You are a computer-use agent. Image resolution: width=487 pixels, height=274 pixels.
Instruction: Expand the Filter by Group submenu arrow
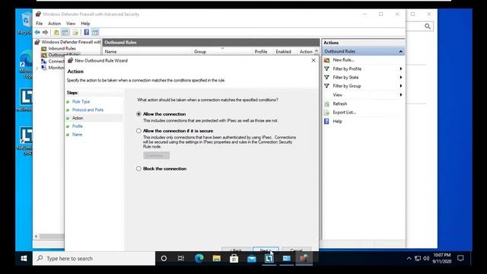tap(401, 86)
